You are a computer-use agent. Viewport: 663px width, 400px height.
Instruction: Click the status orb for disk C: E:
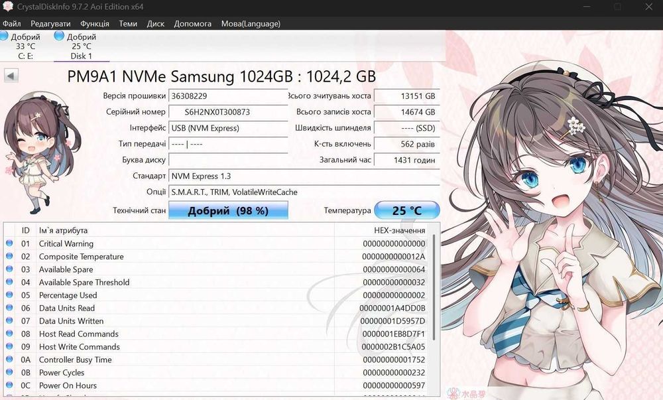tap(4, 36)
